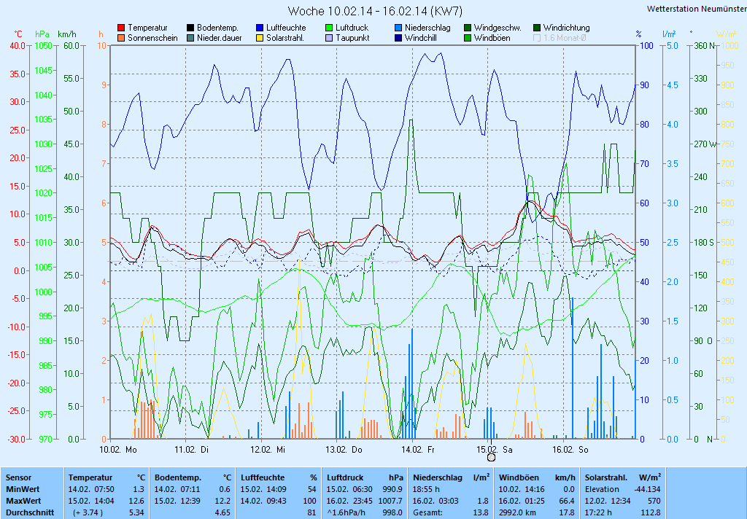Click the Bodentemp. column header in table

click(x=178, y=477)
